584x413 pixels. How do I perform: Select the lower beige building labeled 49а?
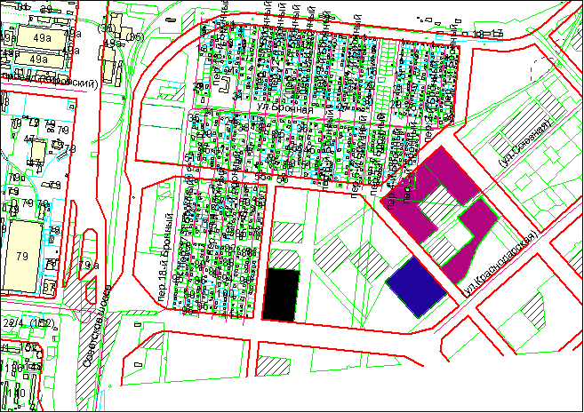click(37, 59)
